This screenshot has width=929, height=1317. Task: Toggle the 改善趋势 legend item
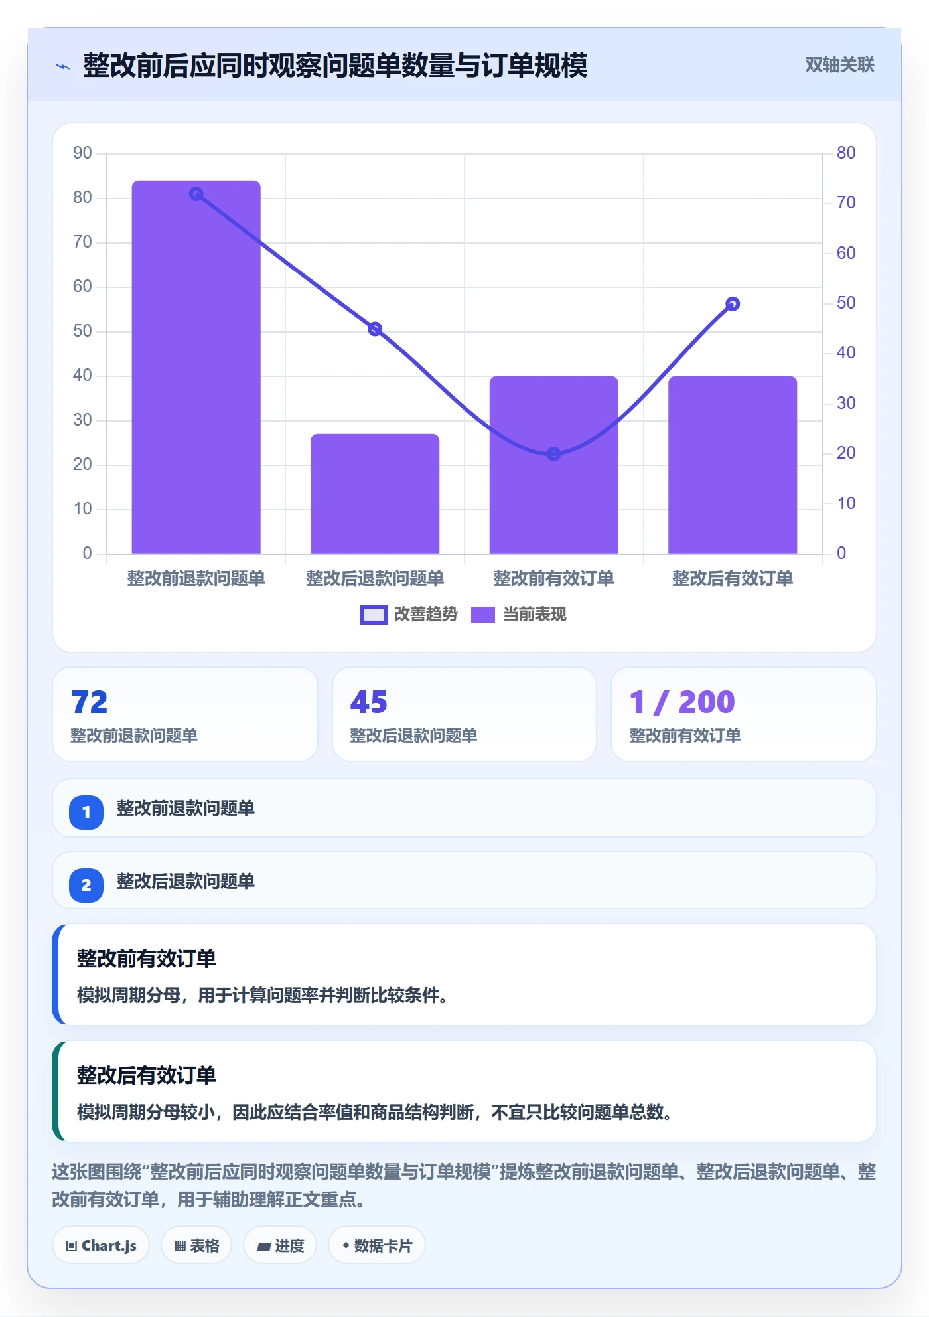click(x=409, y=615)
